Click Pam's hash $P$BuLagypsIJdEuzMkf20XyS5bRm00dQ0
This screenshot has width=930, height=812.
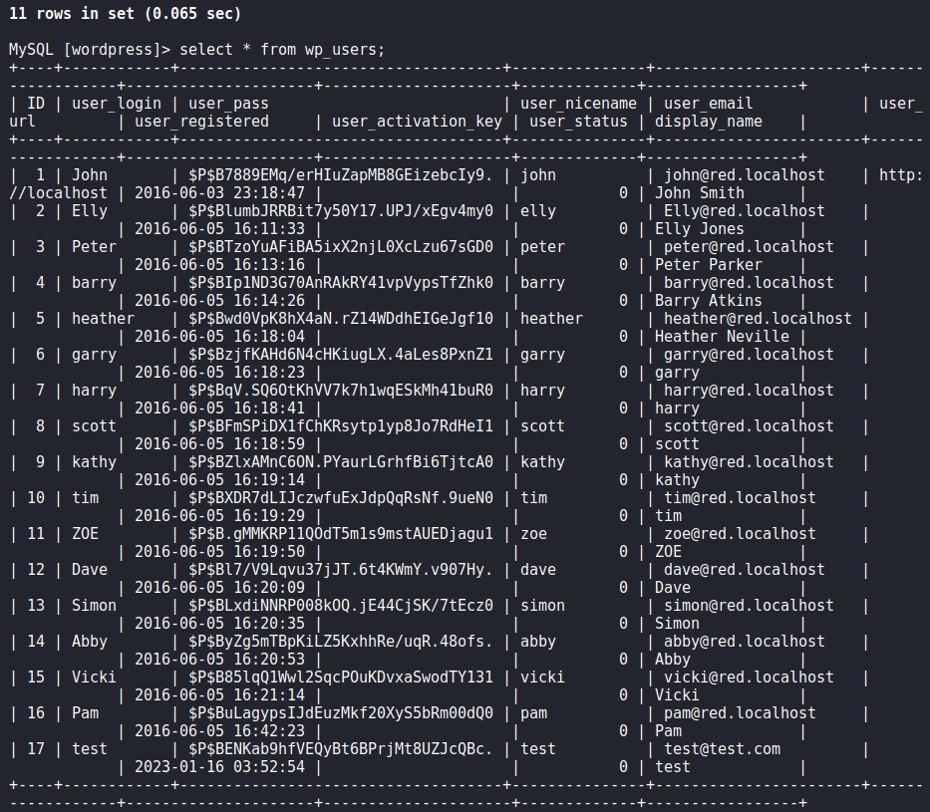(341, 713)
